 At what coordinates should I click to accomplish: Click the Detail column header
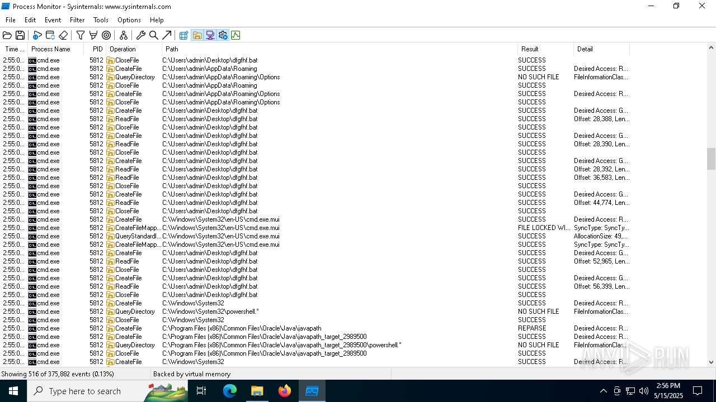601,49
